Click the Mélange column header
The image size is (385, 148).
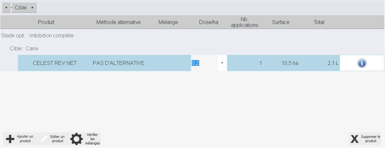point(168,22)
